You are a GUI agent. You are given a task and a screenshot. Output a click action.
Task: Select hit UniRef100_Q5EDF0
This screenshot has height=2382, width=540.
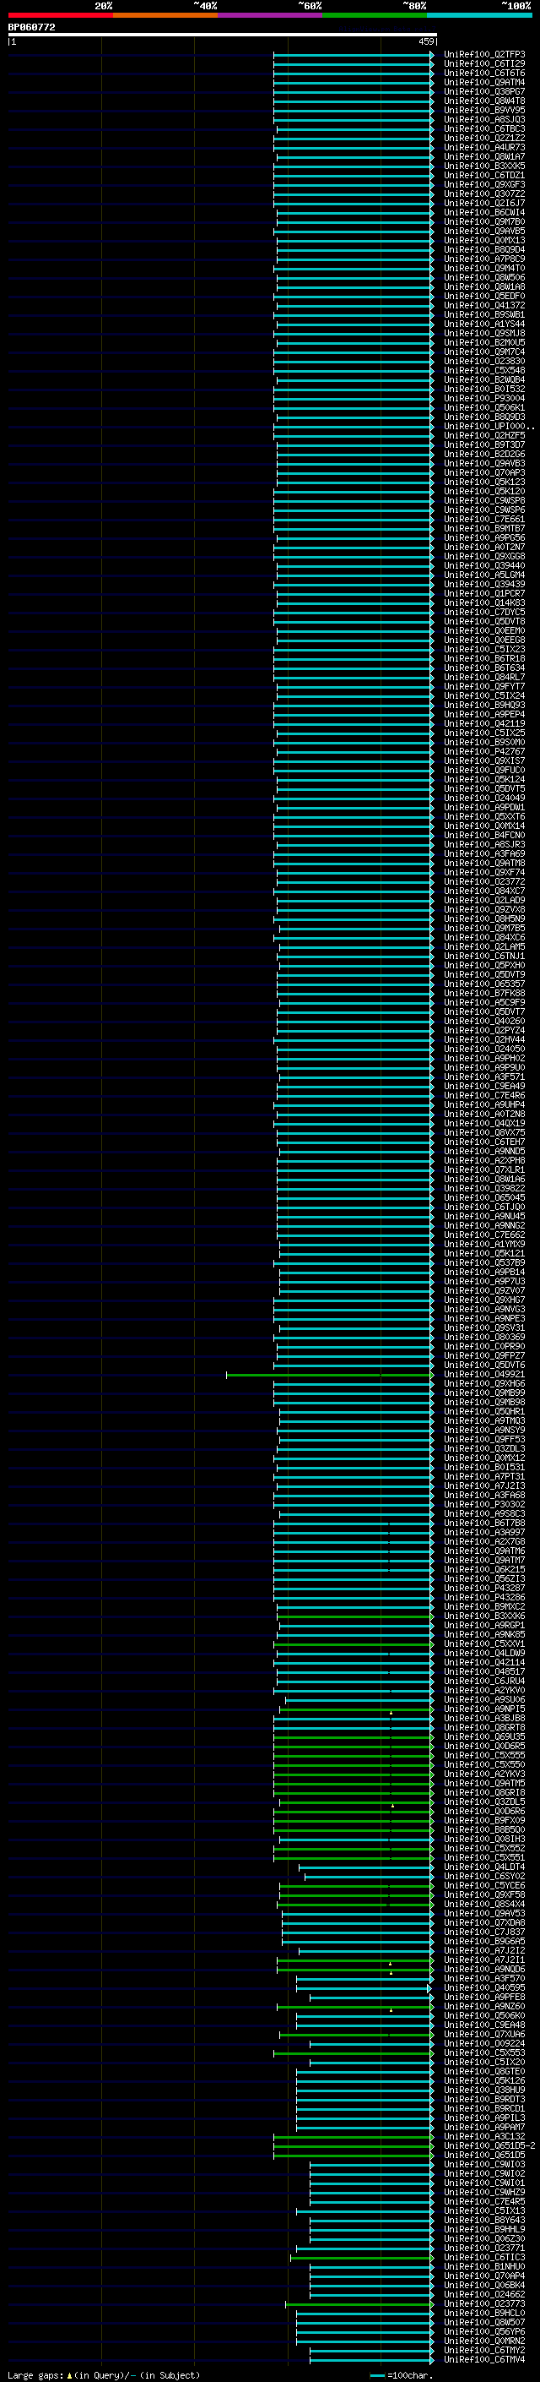pos(483,296)
